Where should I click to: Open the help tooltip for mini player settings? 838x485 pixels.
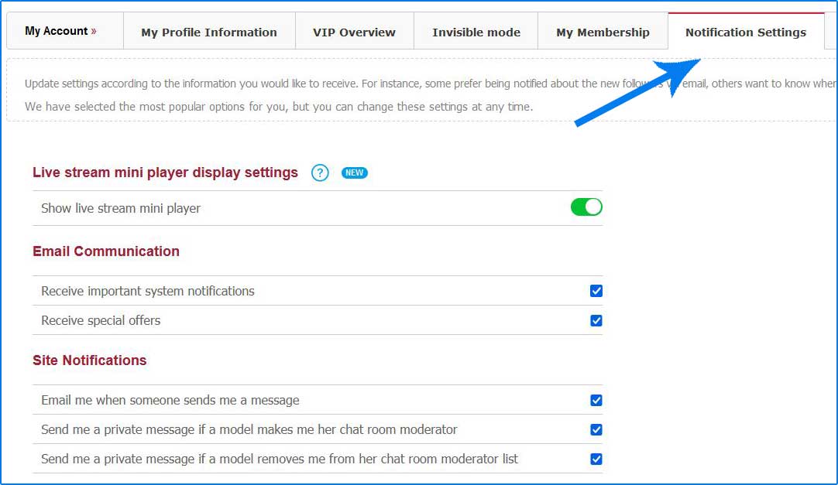pyautogui.click(x=320, y=172)
